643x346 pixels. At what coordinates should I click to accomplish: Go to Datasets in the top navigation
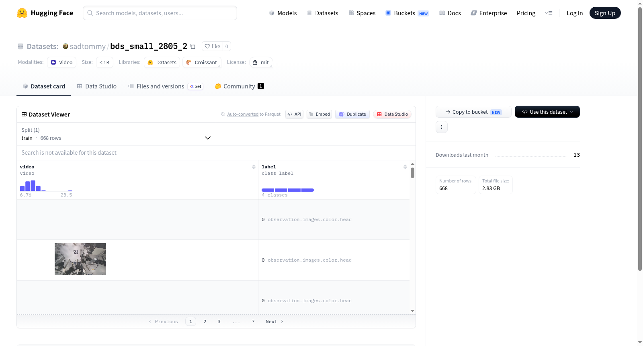323,13
